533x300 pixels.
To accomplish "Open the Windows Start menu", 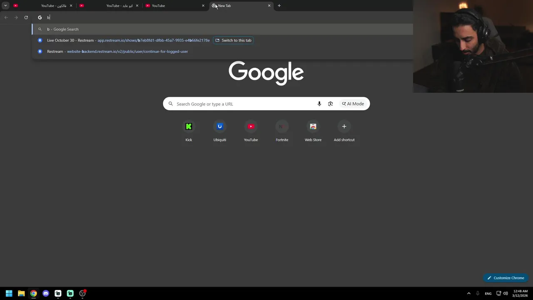I will click(9, 293).
